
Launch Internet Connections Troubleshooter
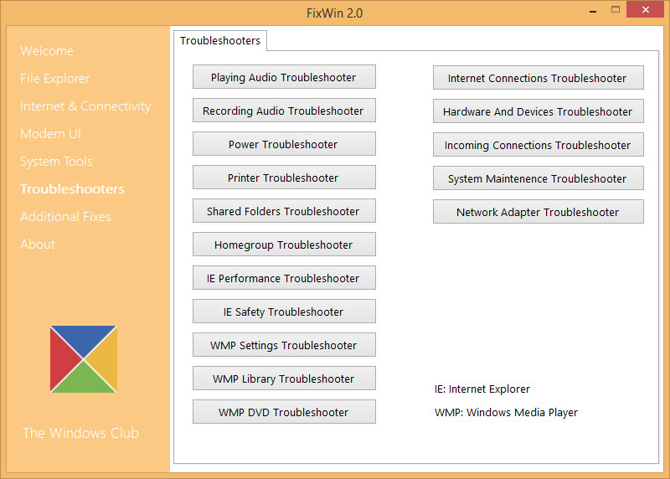coord(539,77)
